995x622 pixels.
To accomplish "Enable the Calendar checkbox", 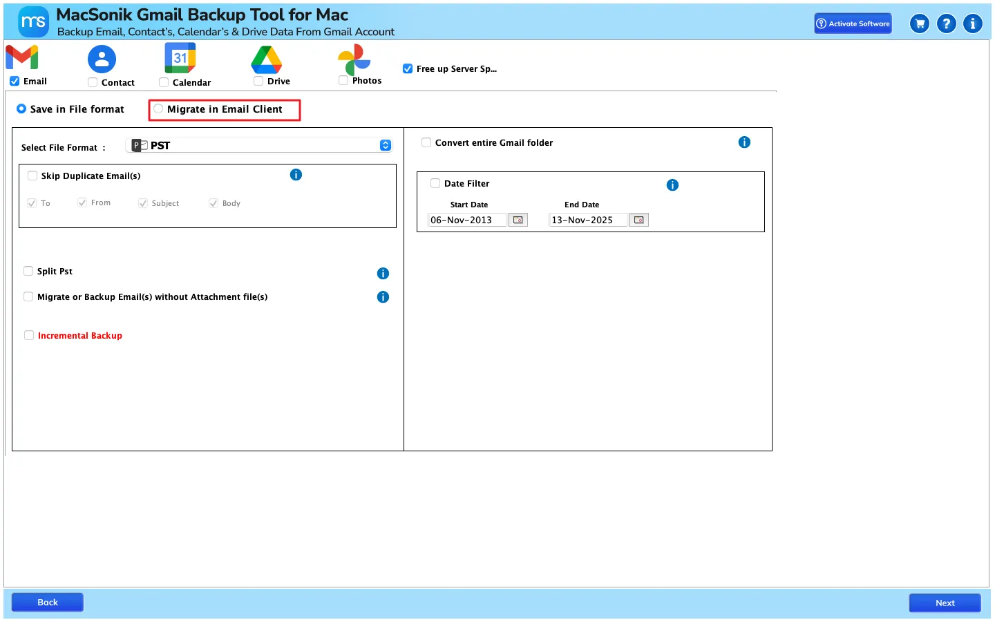I will [x=164, y=82].
